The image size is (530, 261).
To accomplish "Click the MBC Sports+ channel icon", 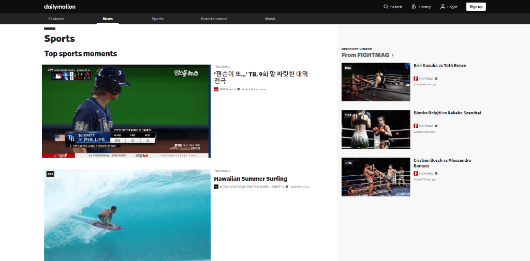I will [x=216, y=89].
